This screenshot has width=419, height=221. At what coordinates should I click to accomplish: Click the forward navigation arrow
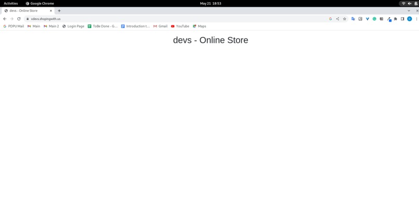click(x=12, y=19)
